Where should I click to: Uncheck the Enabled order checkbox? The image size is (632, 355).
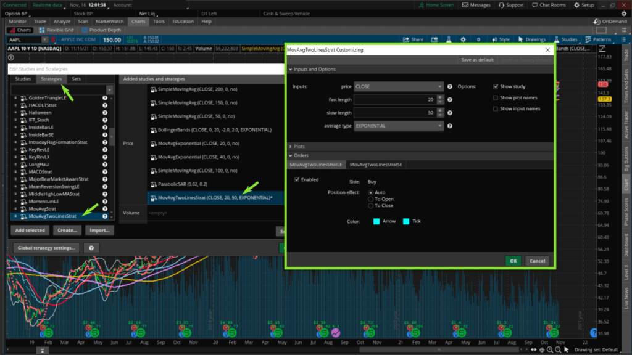(297, 180)
